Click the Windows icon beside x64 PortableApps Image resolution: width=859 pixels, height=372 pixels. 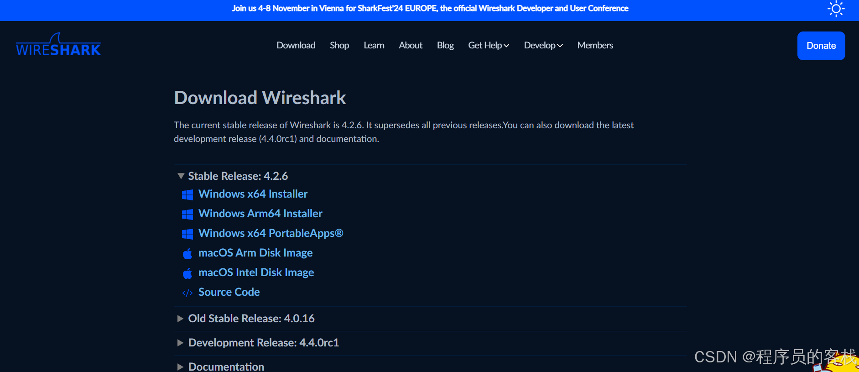coord(187,234)
